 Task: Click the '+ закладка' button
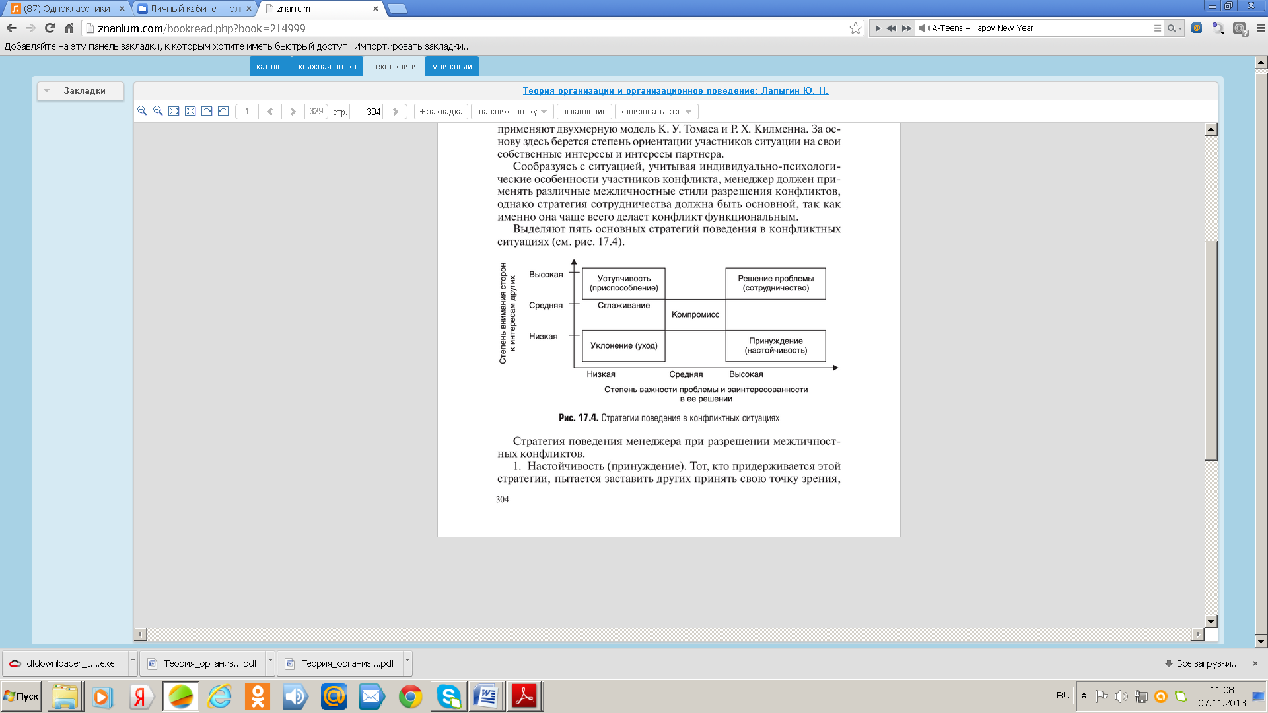pyautogui.click(x=441, y=112)
